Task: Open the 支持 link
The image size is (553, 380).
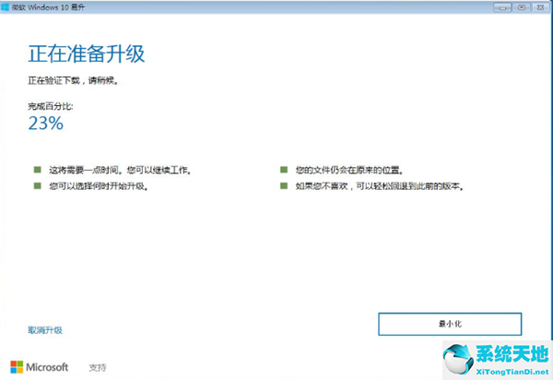Action: pos(98,368)
